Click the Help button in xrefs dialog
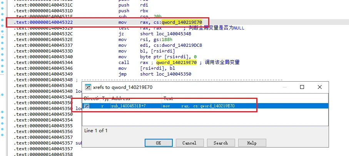This screenshot has height=156, width=349. tap(252, 143)
